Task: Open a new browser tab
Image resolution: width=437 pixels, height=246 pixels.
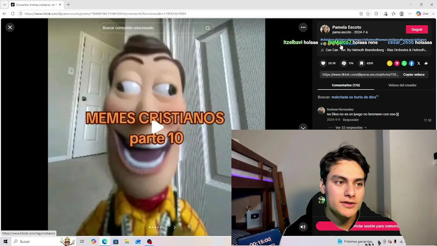Action: [68, 5]
